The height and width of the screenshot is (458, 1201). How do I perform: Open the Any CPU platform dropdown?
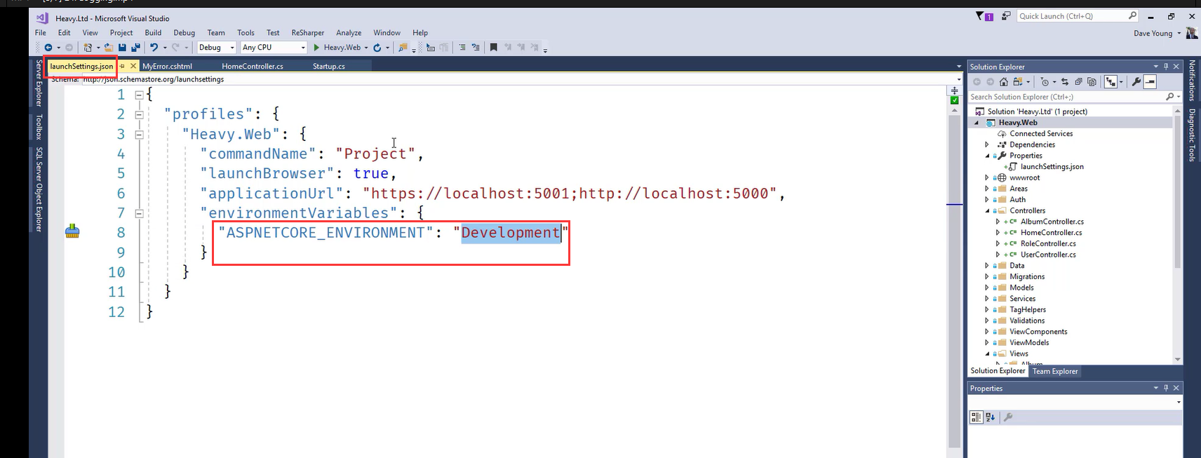[x=274, y=48]
